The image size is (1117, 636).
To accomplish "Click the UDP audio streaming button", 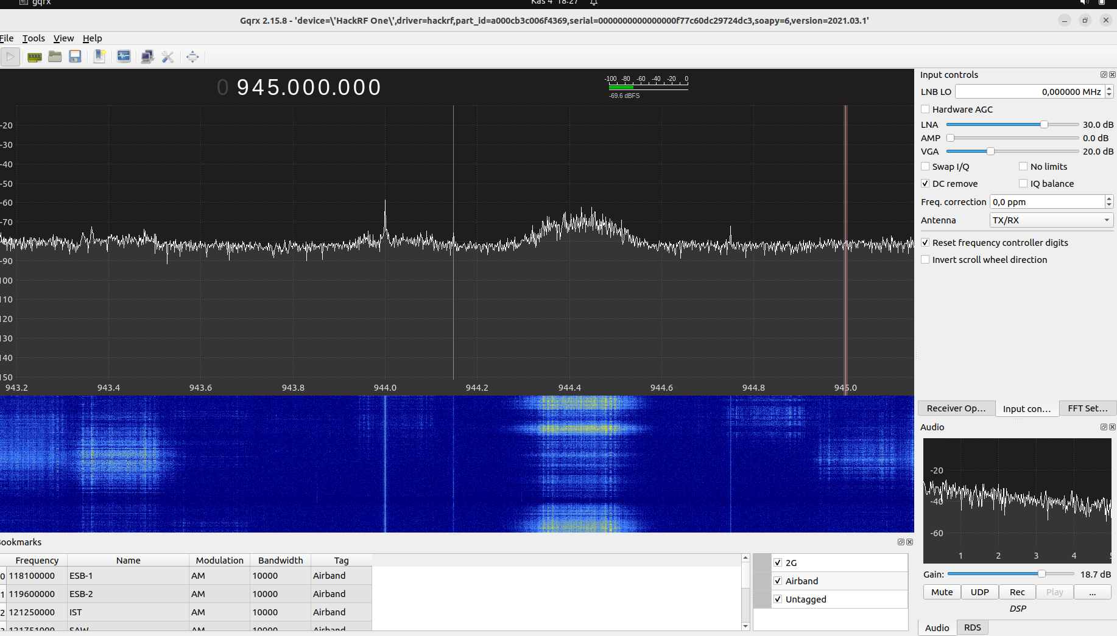I will [980, 592].
